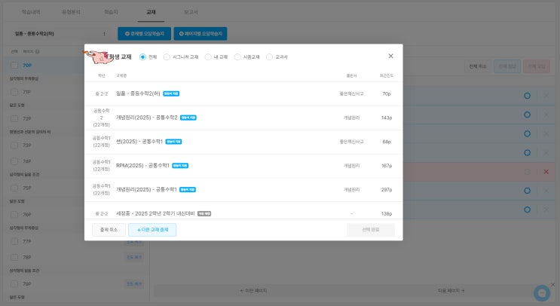Select the 시그니처 교재 radio filter
The height and width of the screenshot is (306, 560).
coord(167,57)
